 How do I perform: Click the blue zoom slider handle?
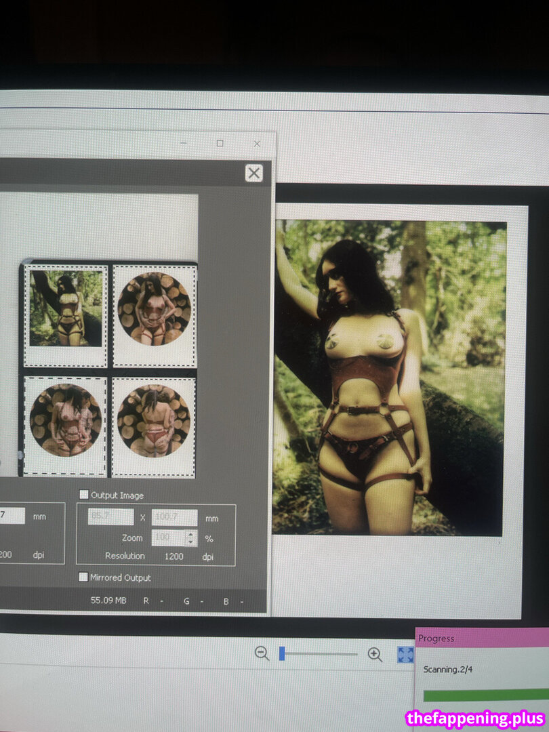pyautogui.click(x=282, y=654)
